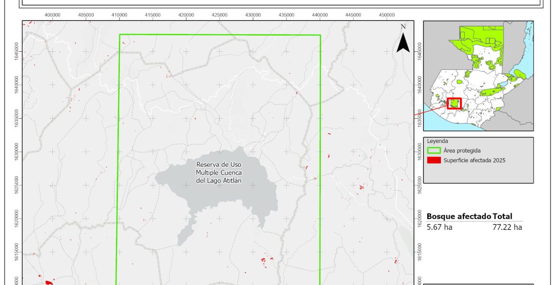The width and height of the screenshot is (556, 285).
Task: Click the Área protegida legend label
Action: pyautogui.click(x=461, y=151)
